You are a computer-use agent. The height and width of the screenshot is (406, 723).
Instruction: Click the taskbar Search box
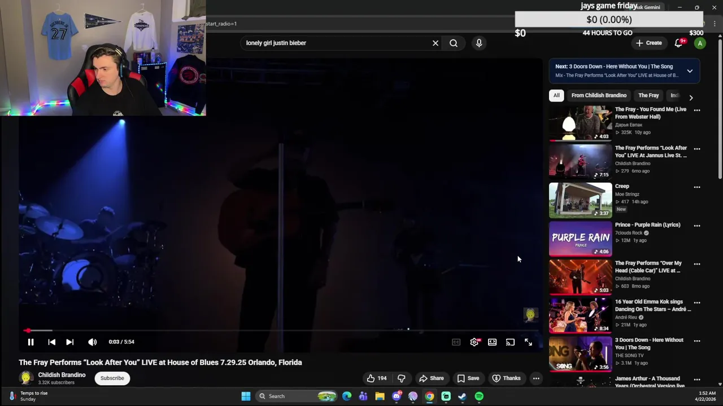[297, 396]
